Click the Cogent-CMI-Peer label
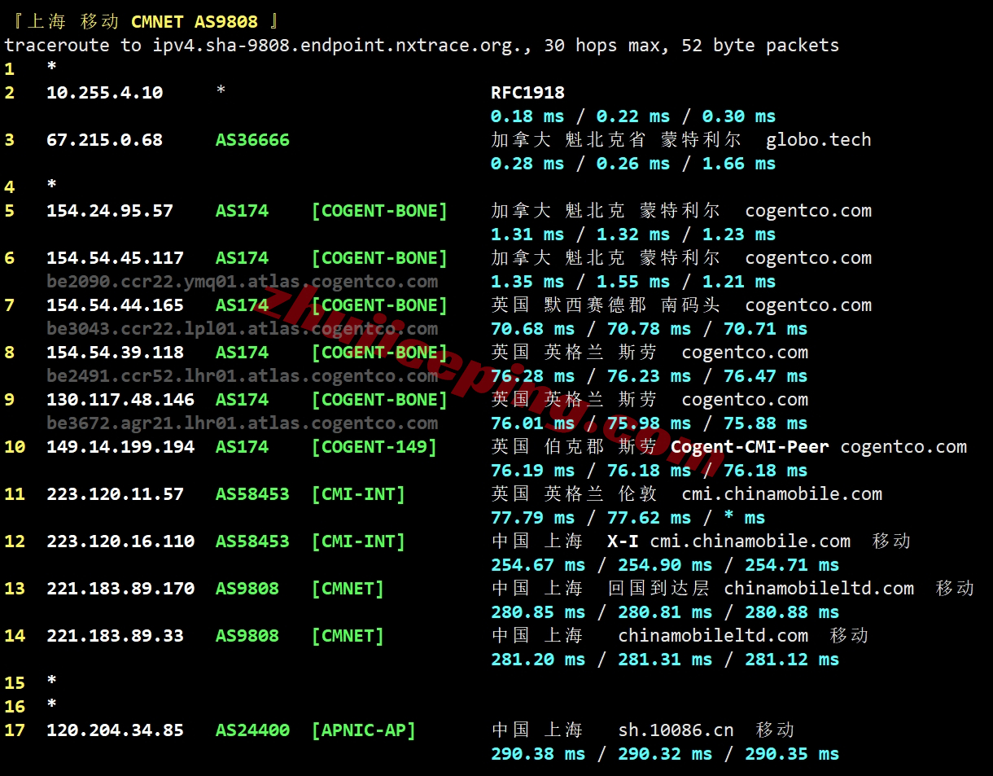This screenshot has width=993, height=776. point(750,447)
